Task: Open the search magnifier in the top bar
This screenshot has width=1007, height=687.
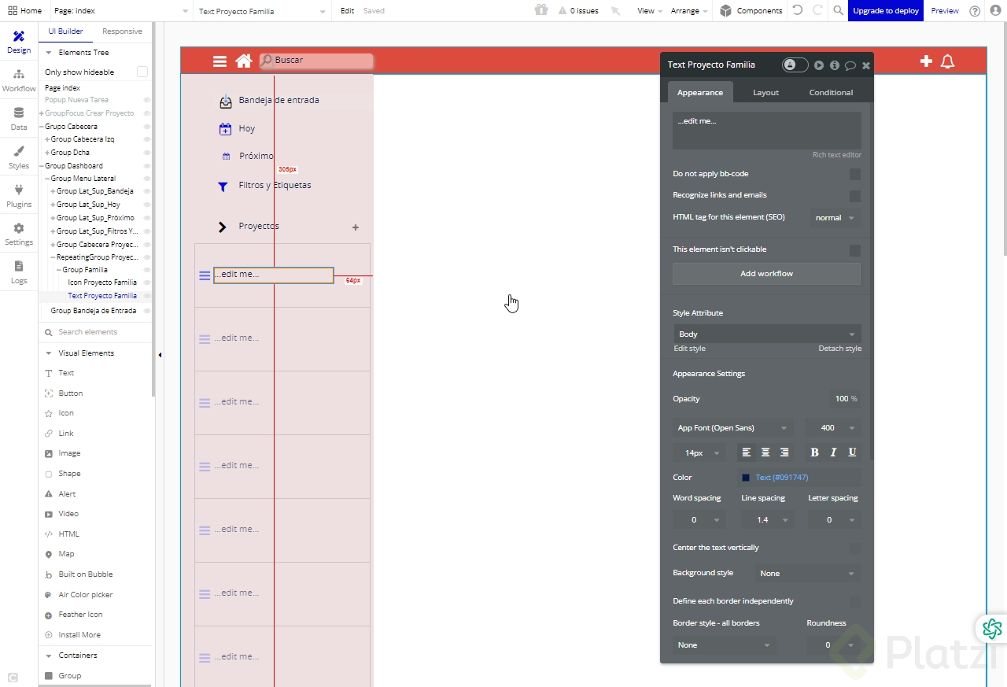Action: click(839, 10)
